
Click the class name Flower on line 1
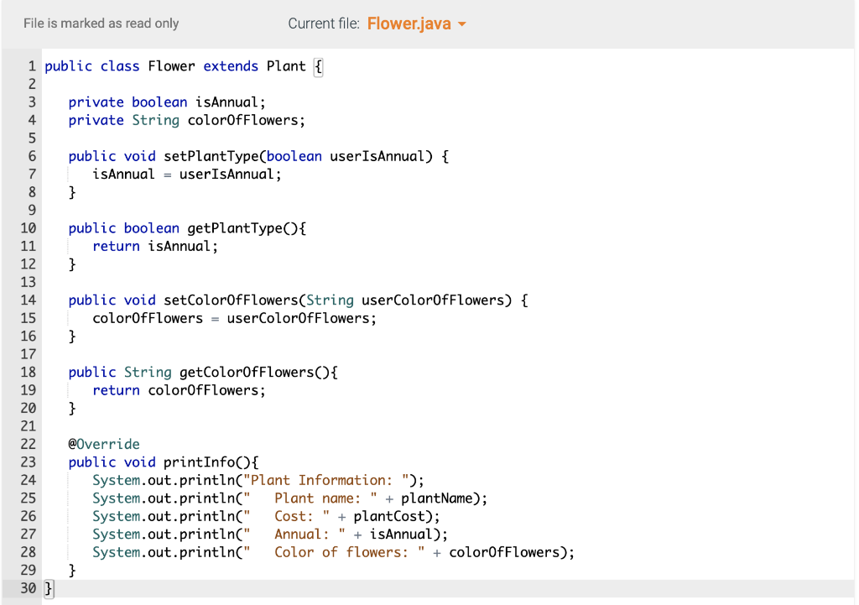(x=171, y=65)
